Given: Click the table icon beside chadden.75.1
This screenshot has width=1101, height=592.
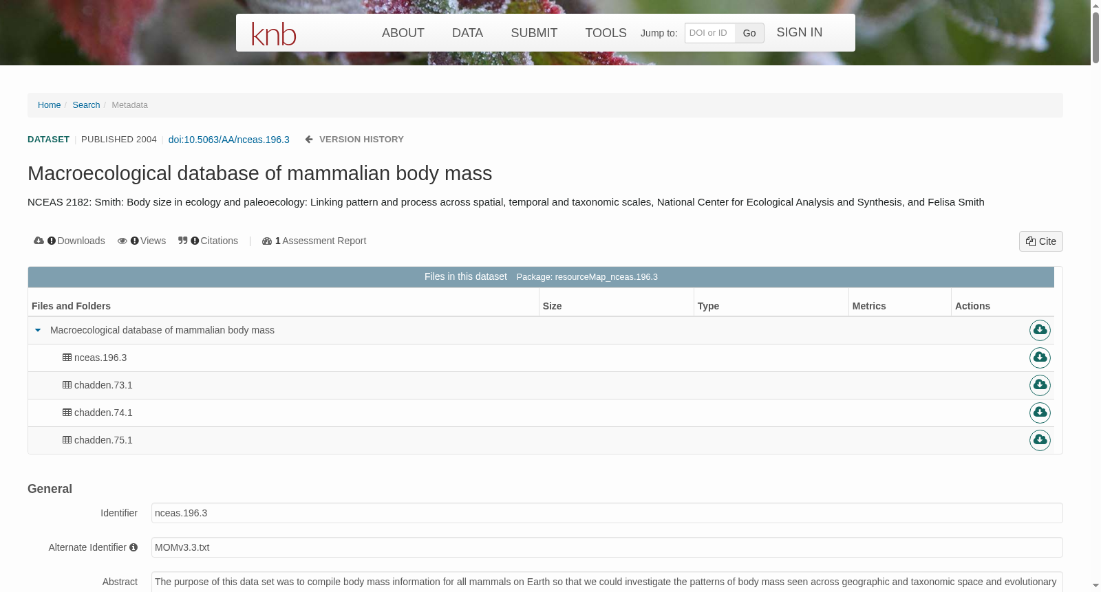Looking at the screenshot, I should (67, 440).
